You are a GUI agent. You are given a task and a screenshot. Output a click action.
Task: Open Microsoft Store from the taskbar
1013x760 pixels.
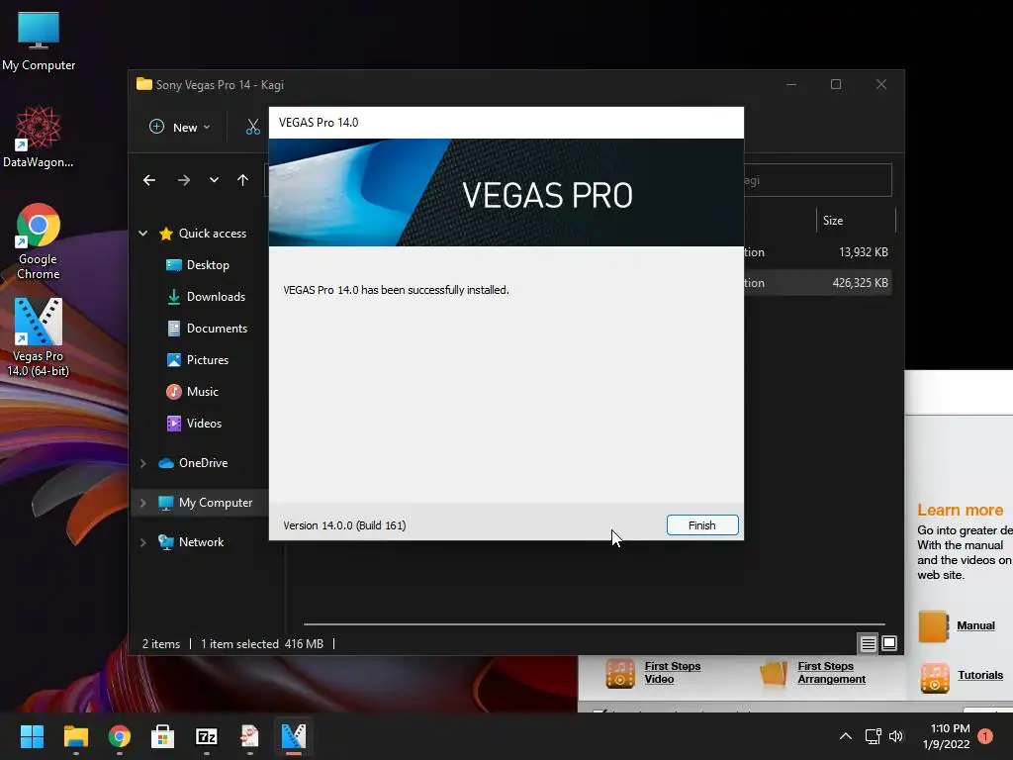coord(163,736)
